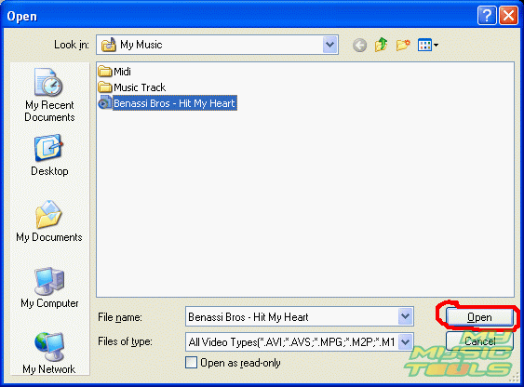Create a new folder

tap(403, 45)
